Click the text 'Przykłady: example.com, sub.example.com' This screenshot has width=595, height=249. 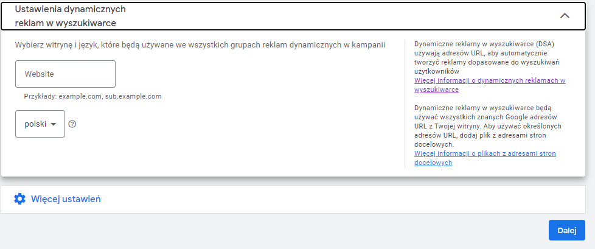pos(93,96)
